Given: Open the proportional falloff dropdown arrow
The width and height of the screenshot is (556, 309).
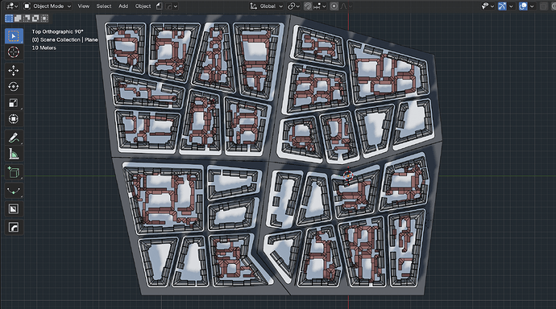Looking at the screenshot, I should [x=351, y=6].
